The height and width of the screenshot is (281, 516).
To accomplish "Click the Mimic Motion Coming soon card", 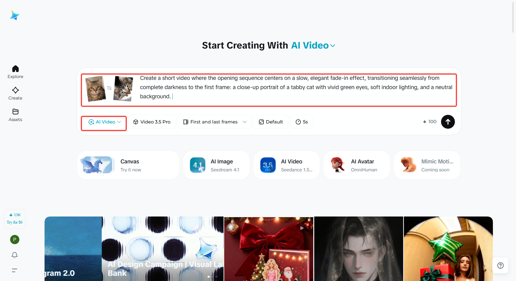I will 427,165.
